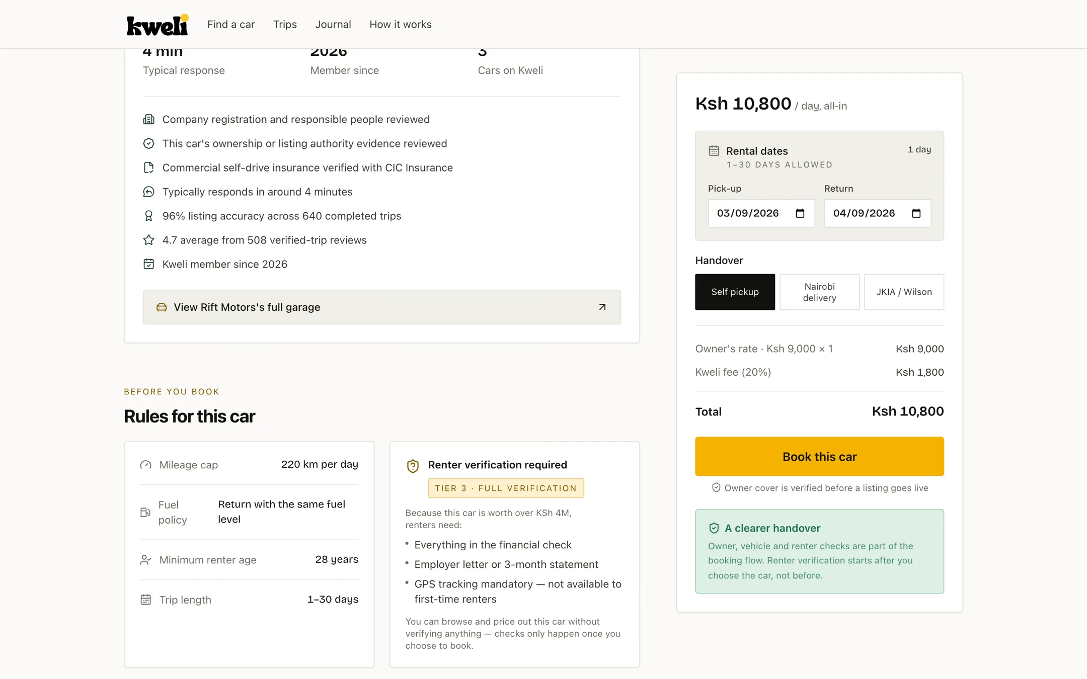Click Employer letter or 3-month statement bullet
The width and height of the screenshot is (1087, 679).
point(506,564)
